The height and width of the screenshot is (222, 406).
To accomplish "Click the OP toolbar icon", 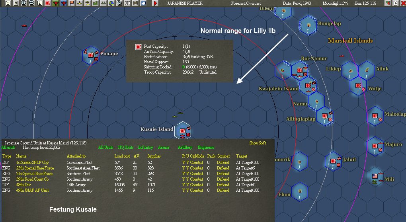I will 127,3.
